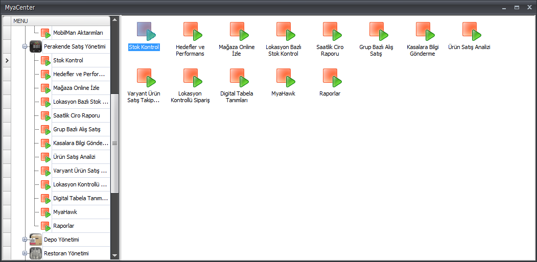Select Hedefler ve Perfor… tree row
This screenshot has width=537, height=262.
pos(81,75)
